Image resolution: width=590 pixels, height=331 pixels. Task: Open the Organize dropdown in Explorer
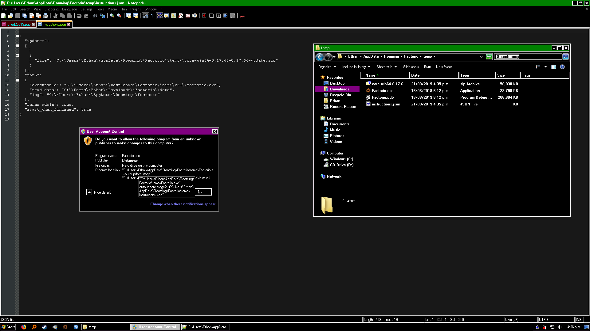pos(327,67)
